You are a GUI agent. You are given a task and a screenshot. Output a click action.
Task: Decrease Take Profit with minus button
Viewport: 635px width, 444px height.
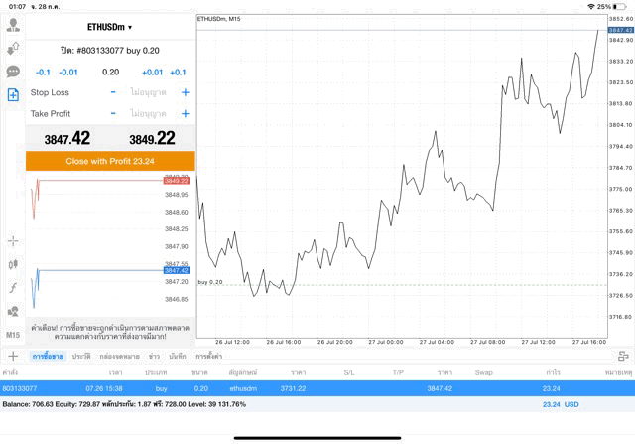113,114
